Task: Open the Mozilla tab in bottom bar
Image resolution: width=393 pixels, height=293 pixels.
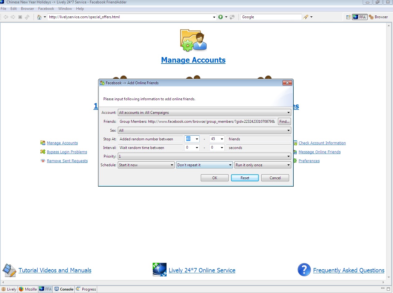Action: click(x=28, y=289)
